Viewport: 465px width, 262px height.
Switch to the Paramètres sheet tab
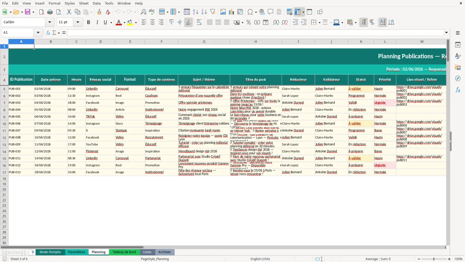point(76,252)
